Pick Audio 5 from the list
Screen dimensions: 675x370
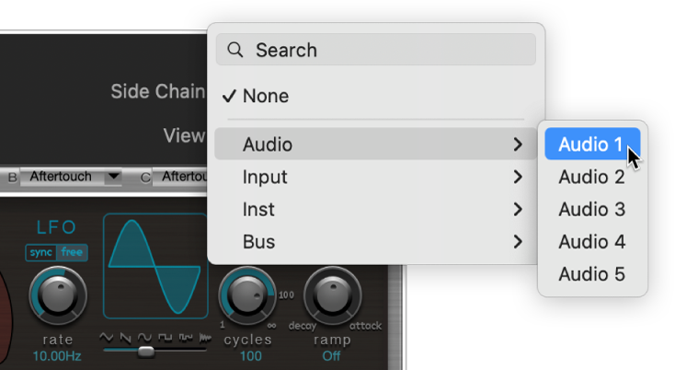coord(591,274)
